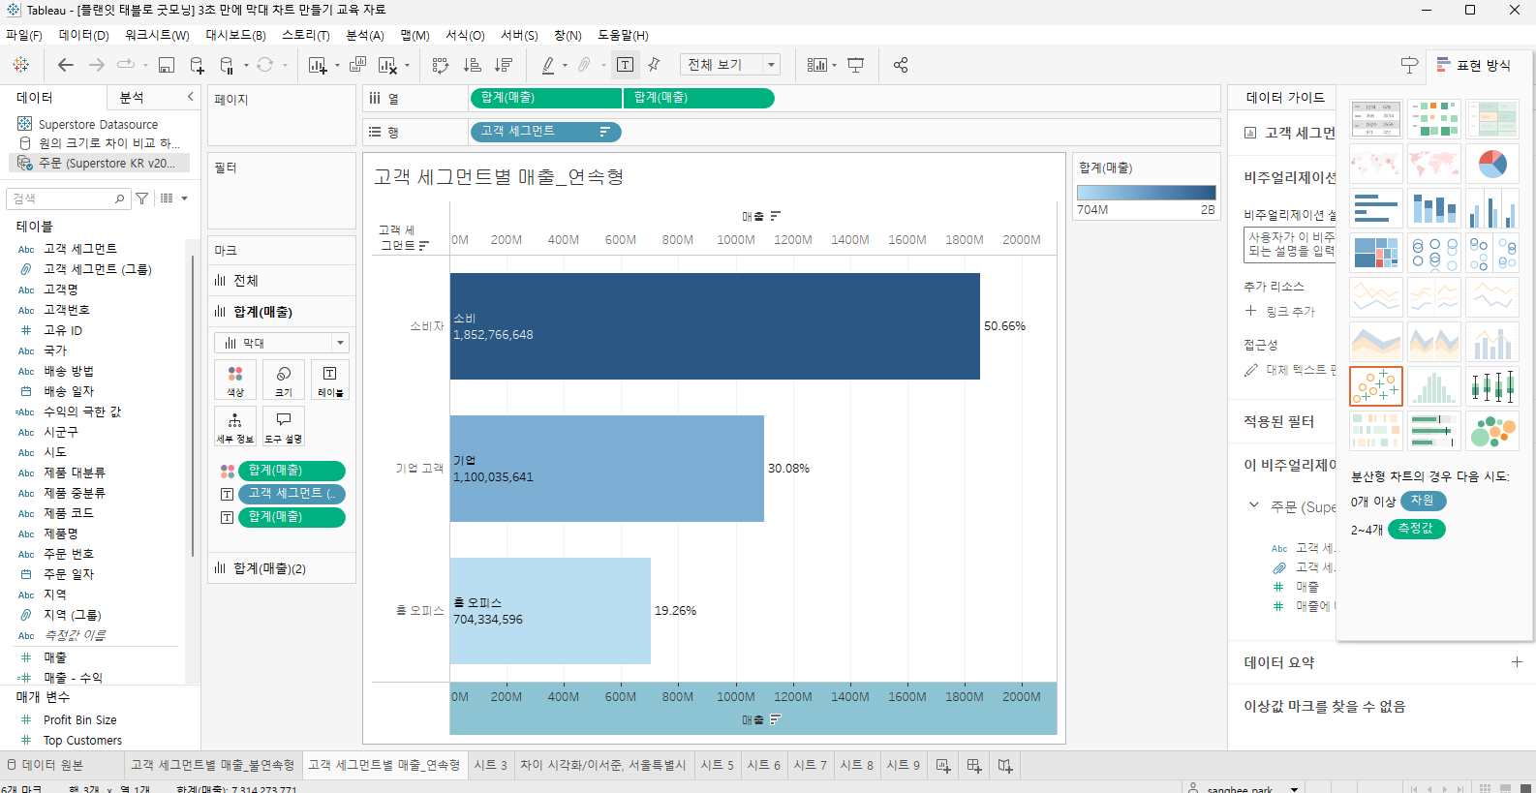
Task: Click the new worksheet toolbar icon
Action: click(317, 65)
